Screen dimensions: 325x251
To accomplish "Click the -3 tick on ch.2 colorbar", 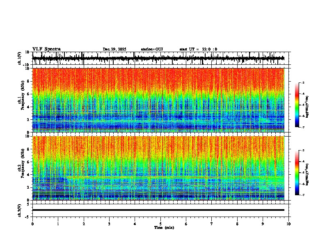I will [x=303, y=151].
